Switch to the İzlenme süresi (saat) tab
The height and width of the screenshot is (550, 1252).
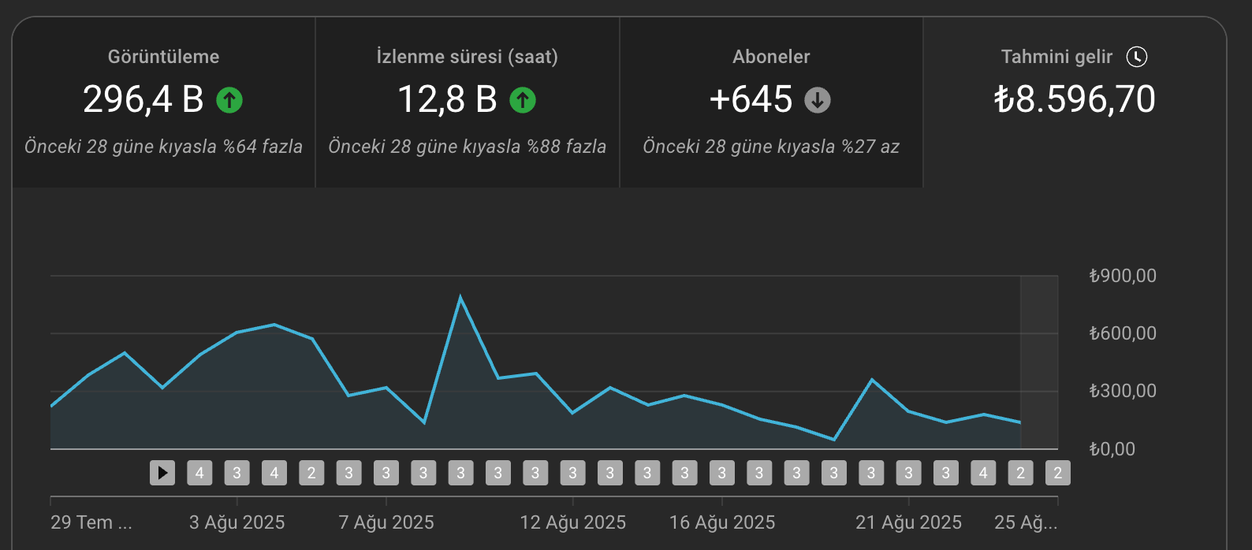coord(468,102)
